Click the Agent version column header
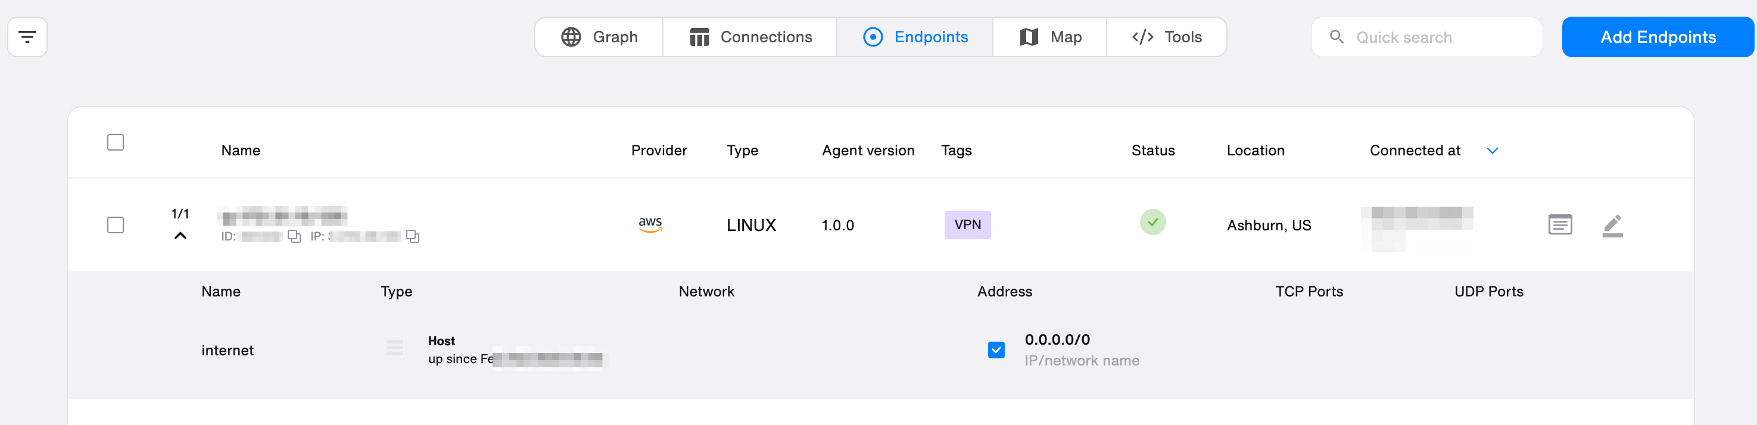The height and width of the screenshot is (425, 1757). pyautogui.click(x=868, y=151)
